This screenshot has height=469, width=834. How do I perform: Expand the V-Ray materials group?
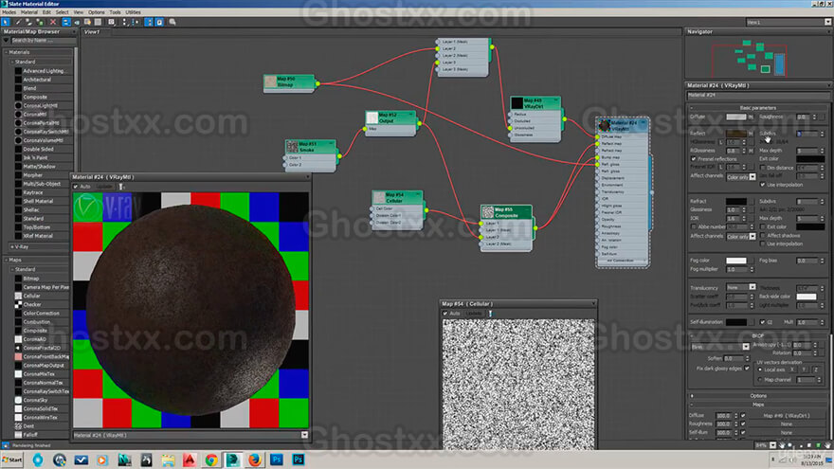[12, 246]
